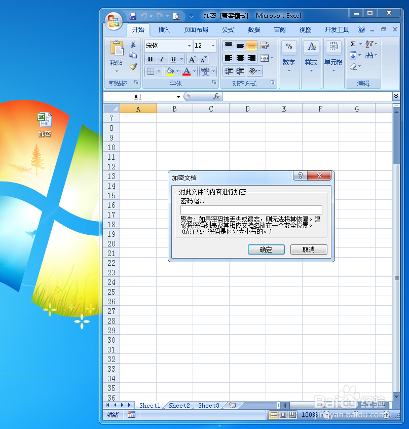Select the Format Painter brush icon
The width and height of the screenshot is (409, 429).
click(x=133, y=66)
